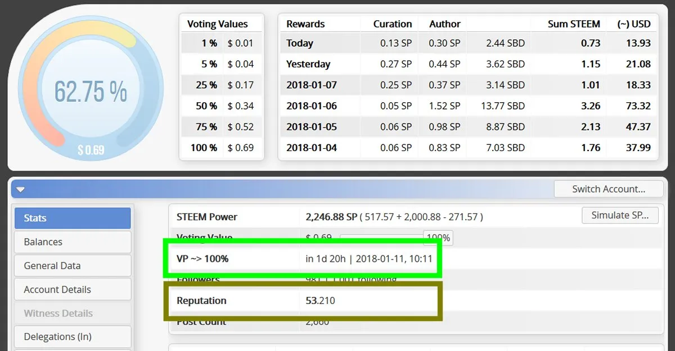675x351 pixels.
Task: Click the 0.27 SP curation cell for Yesterday
Action: click(396, 64)
